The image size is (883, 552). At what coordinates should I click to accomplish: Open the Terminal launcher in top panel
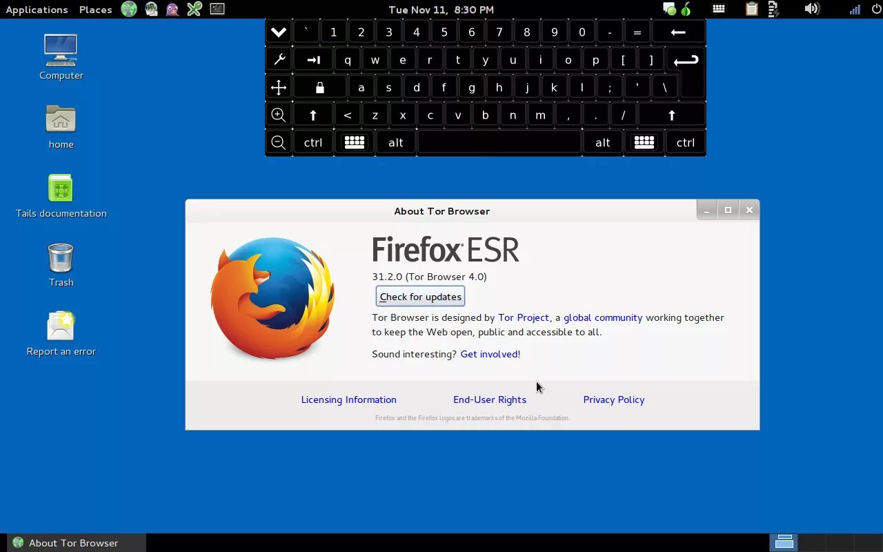pyautogui.click(x=217, y=9)
